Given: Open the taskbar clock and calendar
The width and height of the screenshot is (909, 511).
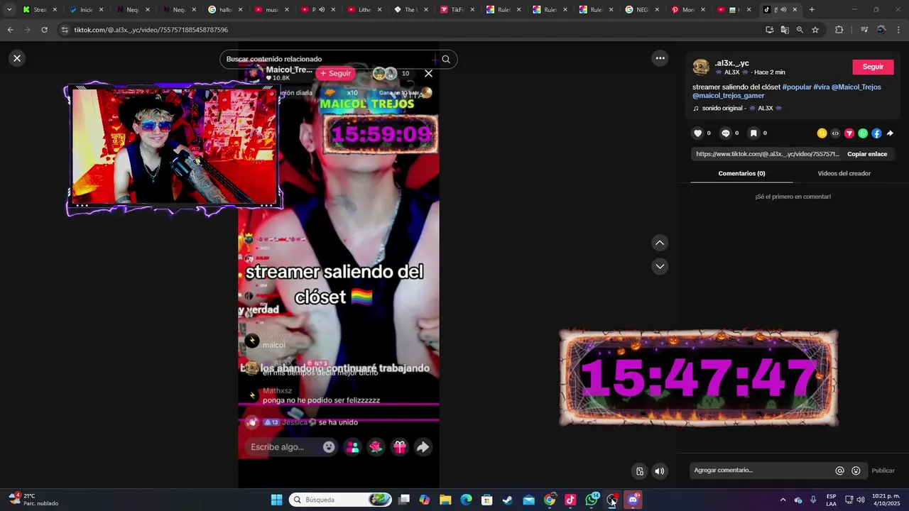Looking at the screenshot, I should pyautogui.click(x=886, y=500).
